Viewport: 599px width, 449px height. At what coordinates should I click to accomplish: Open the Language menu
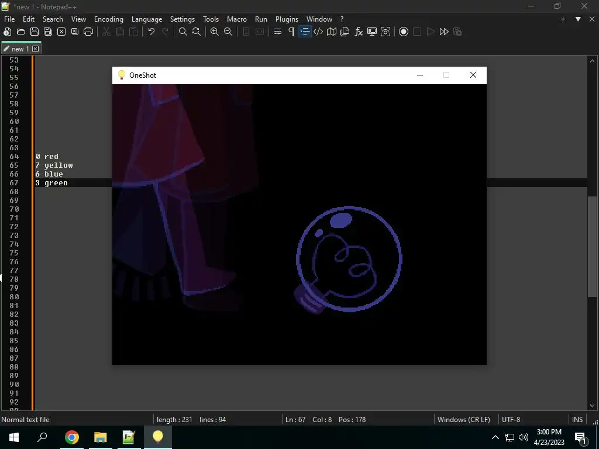147,19
